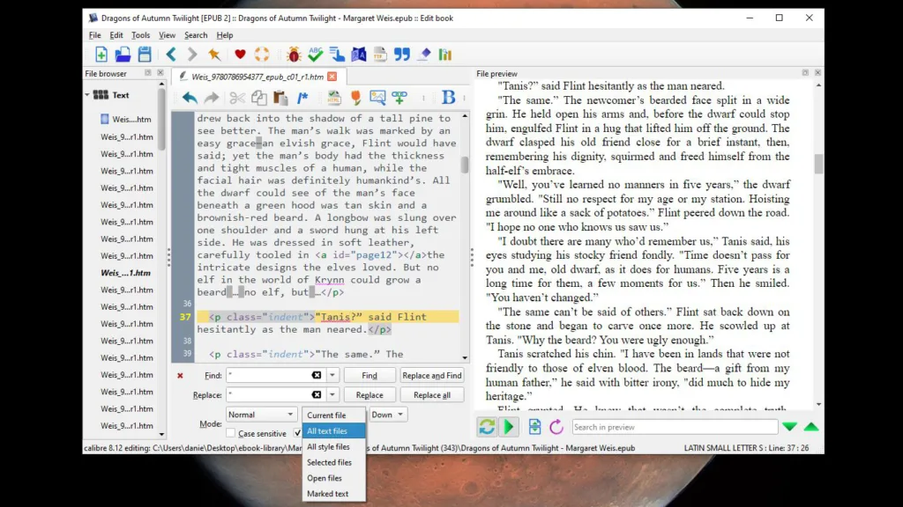Click the Search in preview field

click(x=675, y=427)
